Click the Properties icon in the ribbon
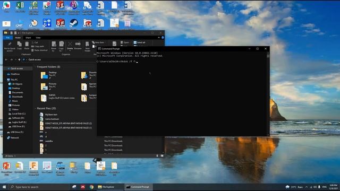 115,44
